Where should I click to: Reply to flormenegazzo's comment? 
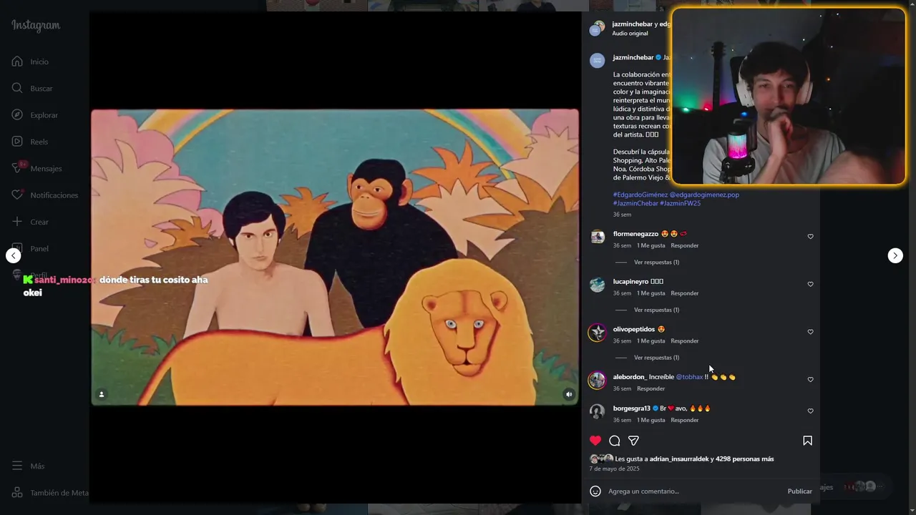click(x=684, y=245)
